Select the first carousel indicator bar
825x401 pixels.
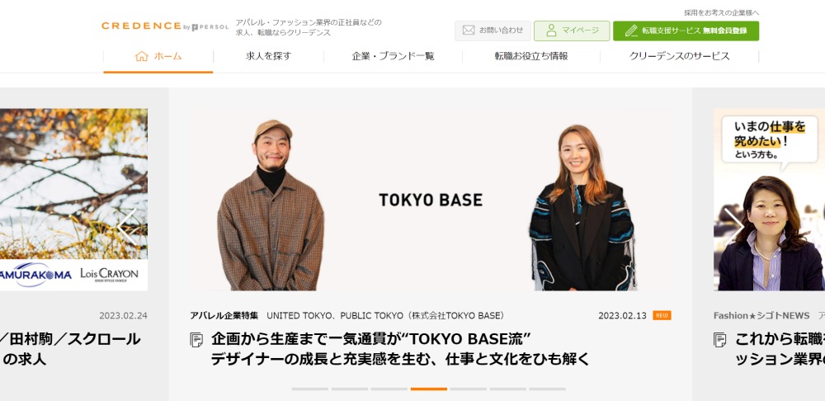click(310, 389)
